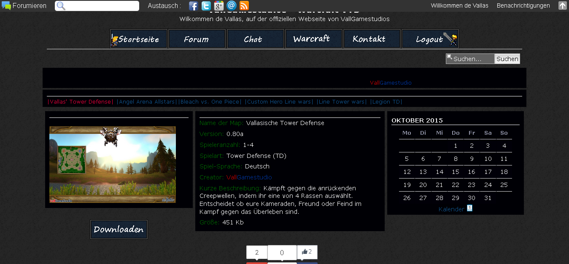
Task: Click the email share icon
Action: (231, 6)
